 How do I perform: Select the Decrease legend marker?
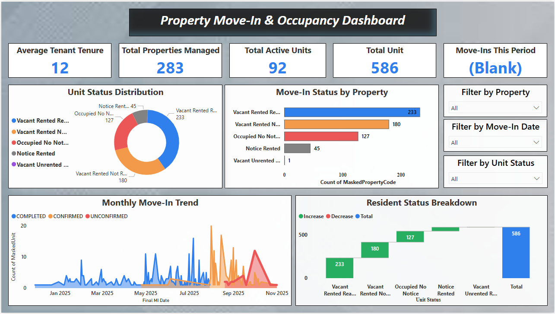tap(328, 216)
